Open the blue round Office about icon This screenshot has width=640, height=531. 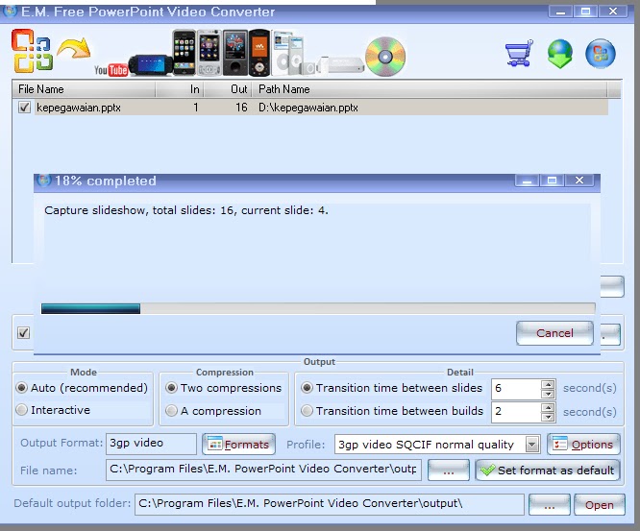click(600, 54)
